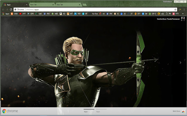Reload the current page
This screenshot has height=116, width=187.
pyautogui.click(x=11, y=10)
